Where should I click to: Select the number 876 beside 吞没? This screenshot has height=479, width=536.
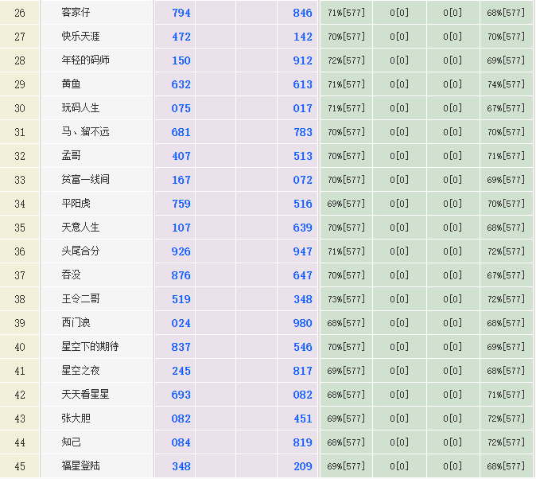click(181, 275)
